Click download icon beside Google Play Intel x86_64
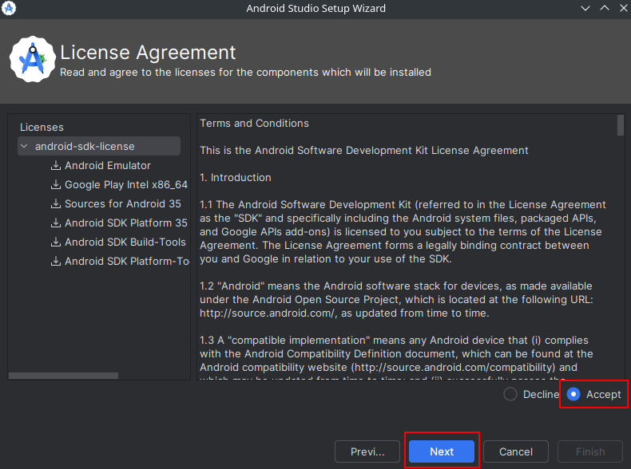Screen dimensions: 631x469 pyautogui.click(x=56, y=184)
